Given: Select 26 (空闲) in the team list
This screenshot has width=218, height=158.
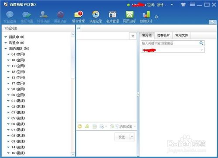Looking at the screenshot, I should click(x=18, y=95).
